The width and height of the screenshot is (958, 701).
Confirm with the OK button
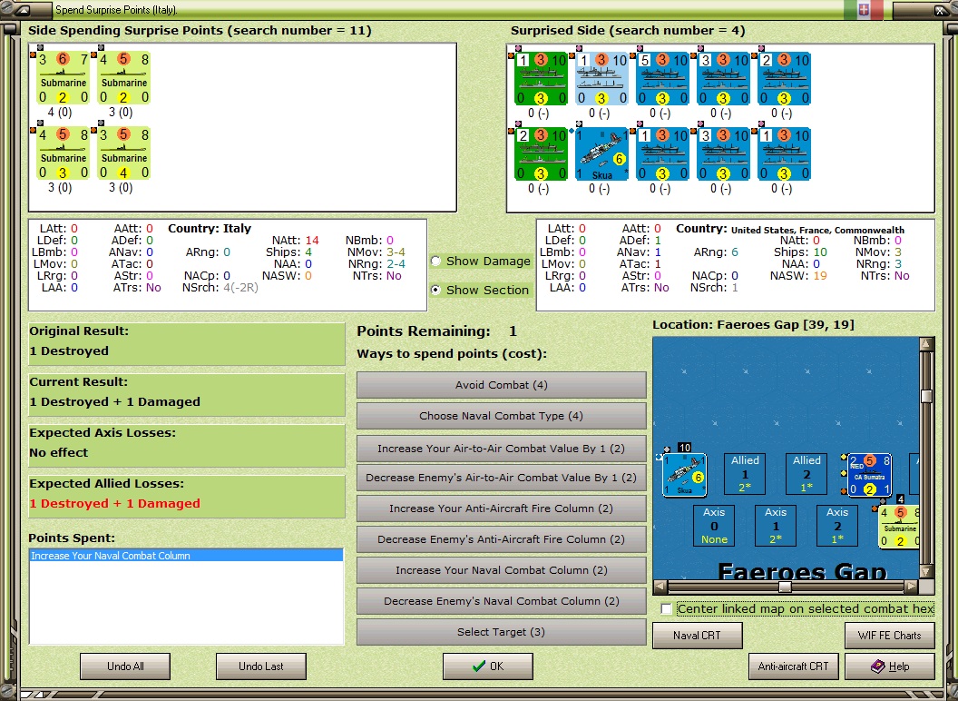tap(487, 666)
